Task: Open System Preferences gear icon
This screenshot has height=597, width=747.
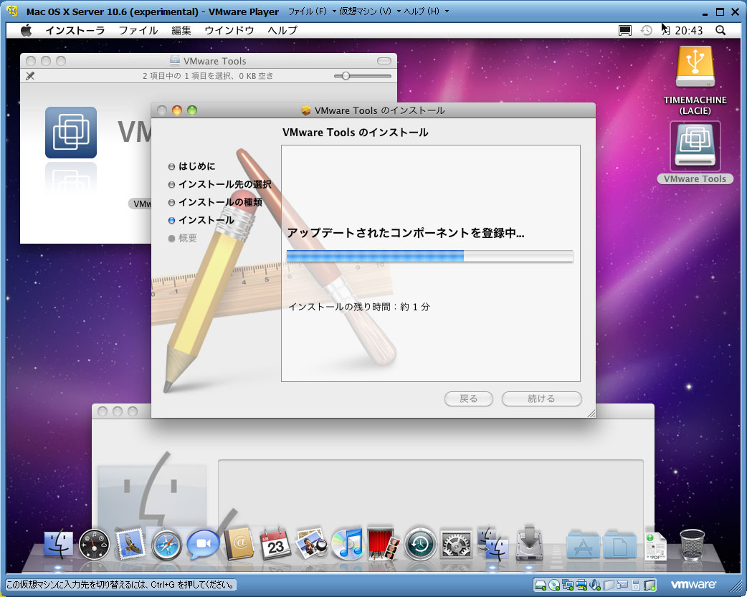Action: coord(456,545)
